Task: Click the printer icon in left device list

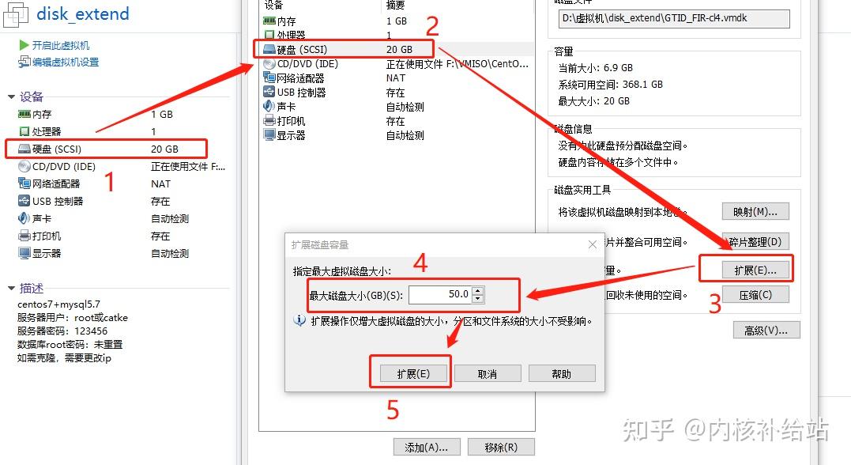Action: [24, 236]
